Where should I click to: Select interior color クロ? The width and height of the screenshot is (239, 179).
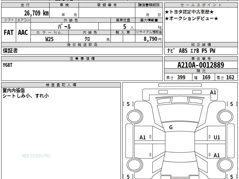(87, 39)
